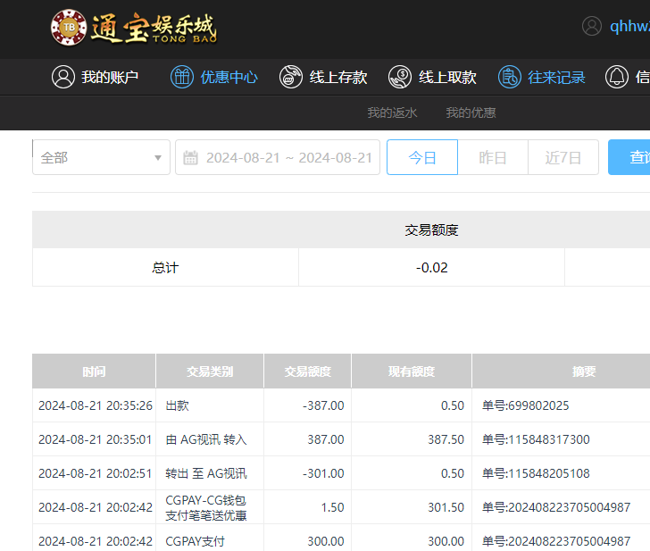The image size is (650, 551).
Task: Click the user profile avatar icon
Action: click(591, 26)
